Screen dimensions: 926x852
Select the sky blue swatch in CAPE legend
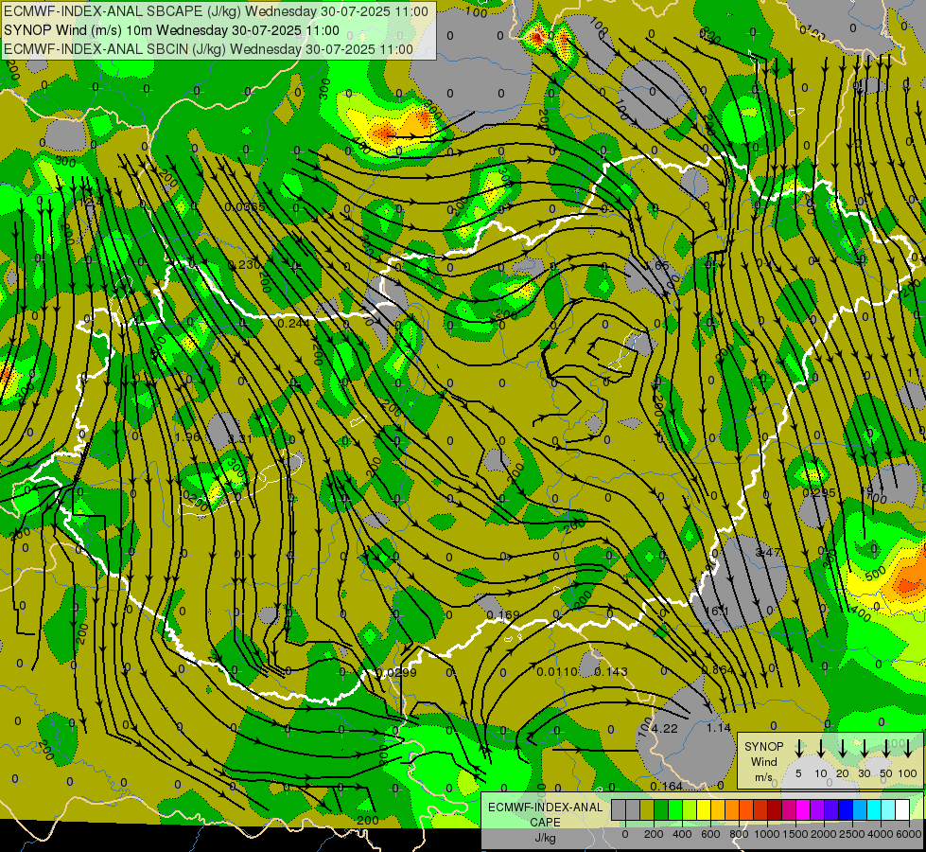click(x=860, y=809)
